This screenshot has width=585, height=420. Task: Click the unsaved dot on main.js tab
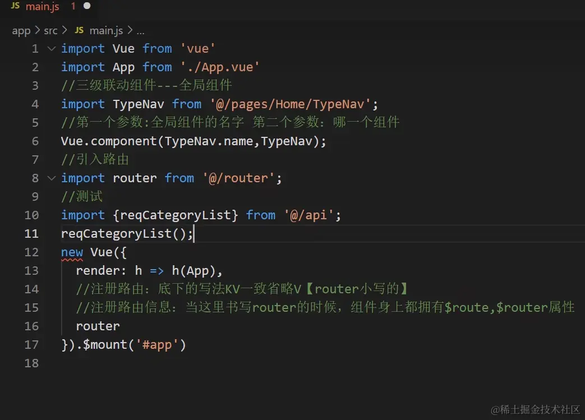(x=87, y=6)
